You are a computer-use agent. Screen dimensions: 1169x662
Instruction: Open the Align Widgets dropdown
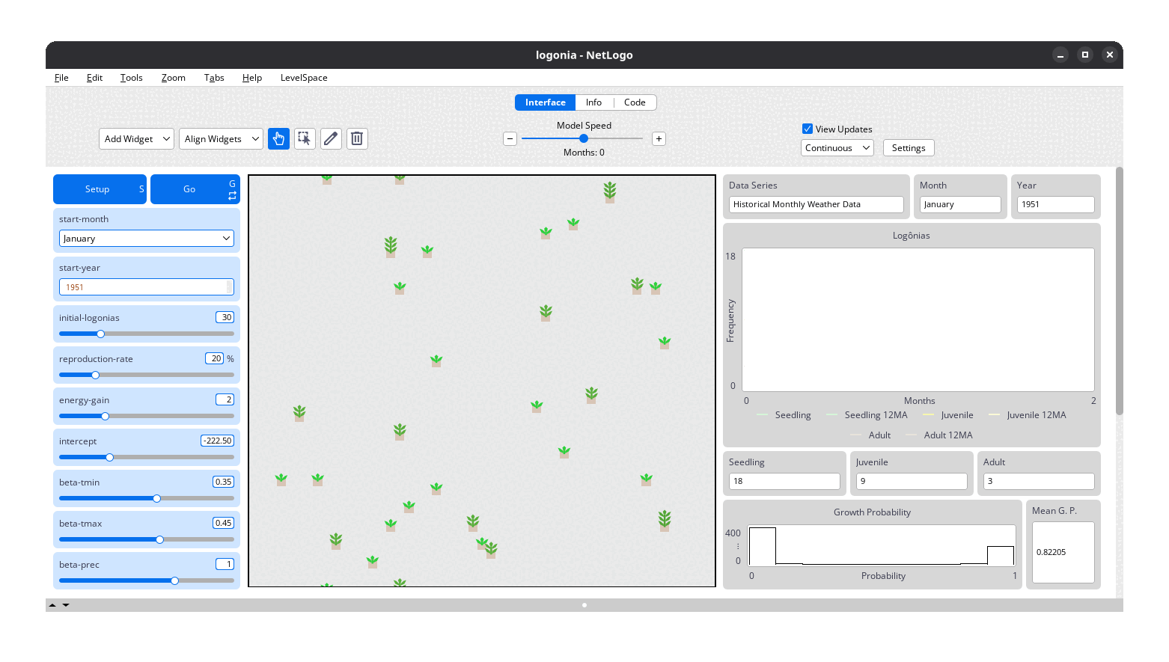pyautogui.click(x=221, y=139)
